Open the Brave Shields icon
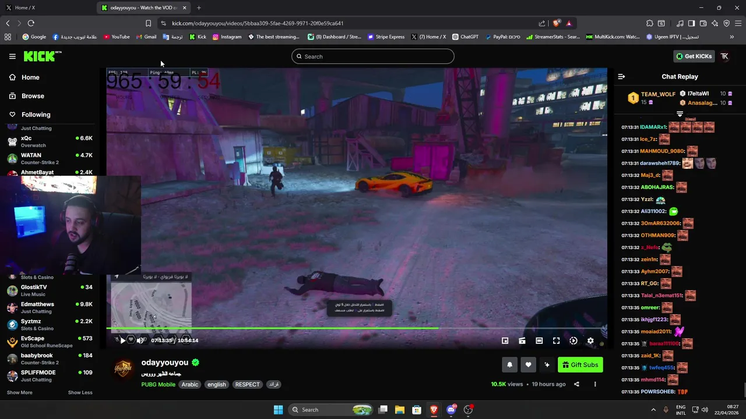 pyautogui.click(x=557, y=23)
